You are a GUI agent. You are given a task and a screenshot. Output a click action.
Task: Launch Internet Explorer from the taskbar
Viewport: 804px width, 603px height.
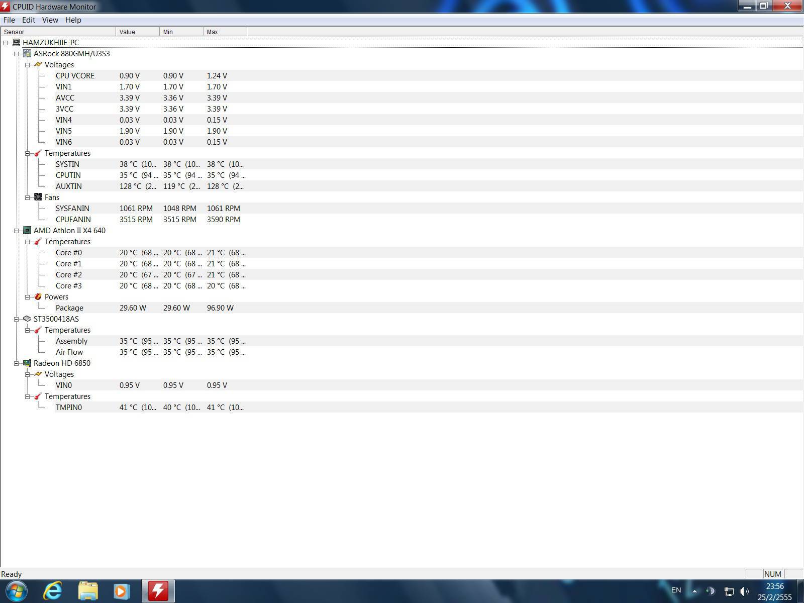click(52, 591)
